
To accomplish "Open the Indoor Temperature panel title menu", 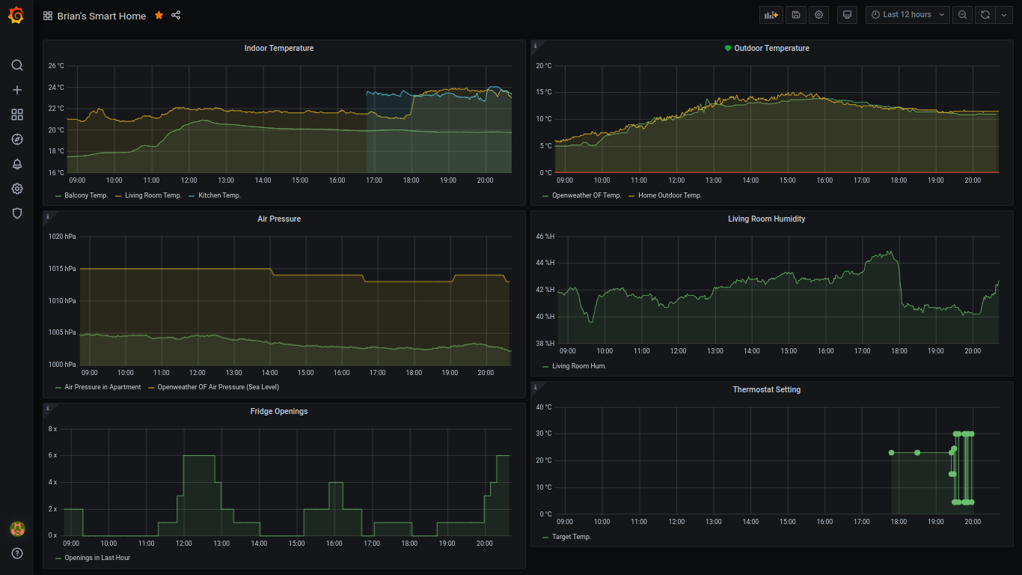I will [278, 49].
